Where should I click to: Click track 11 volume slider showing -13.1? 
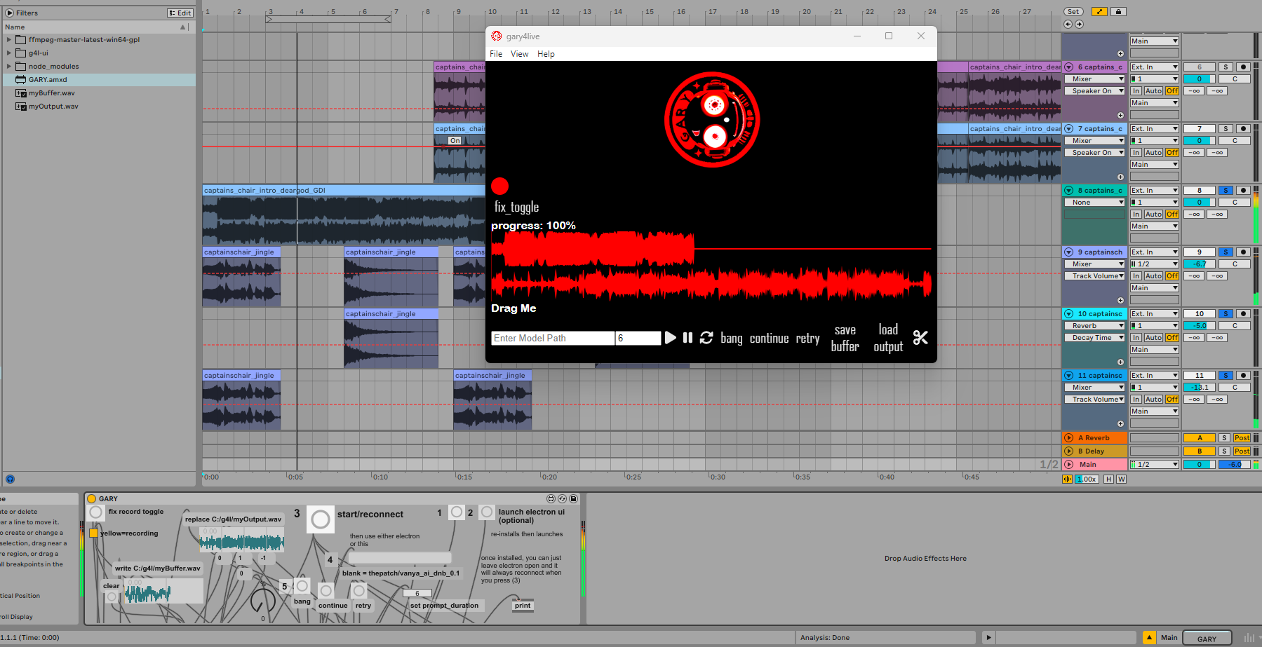(x=1200, y=388)
